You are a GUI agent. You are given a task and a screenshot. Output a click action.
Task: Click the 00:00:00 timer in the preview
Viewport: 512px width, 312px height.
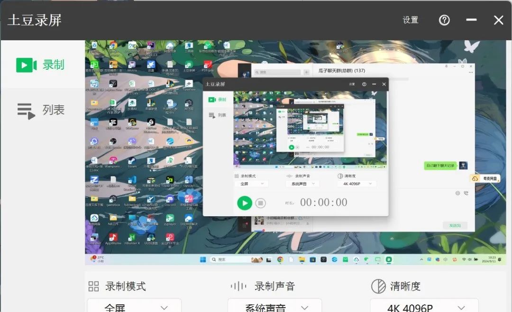tap(324, 202)
